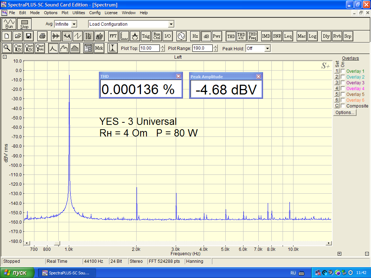Open the Utilities menu
Image resolution: width=371 pixels, height=278 pixels.
79,13
